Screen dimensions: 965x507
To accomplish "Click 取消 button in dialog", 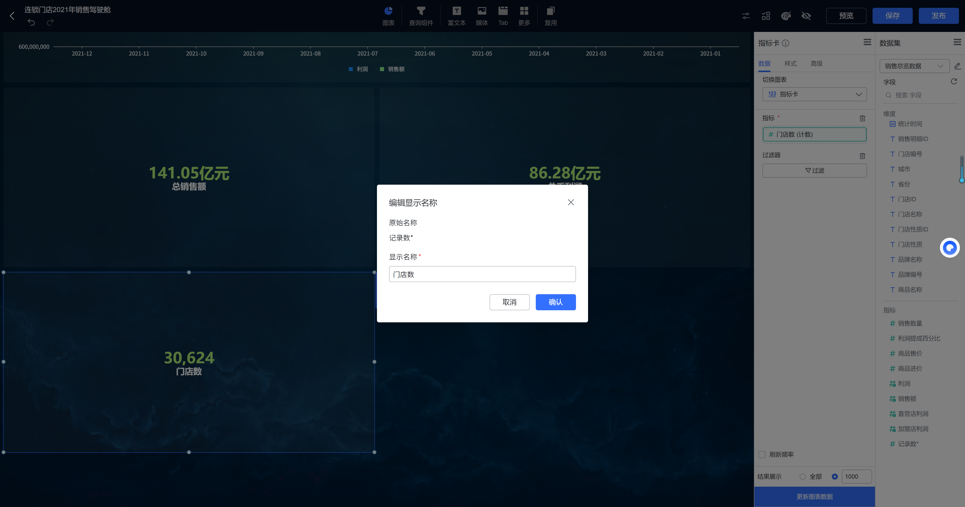I will point(509,302).
